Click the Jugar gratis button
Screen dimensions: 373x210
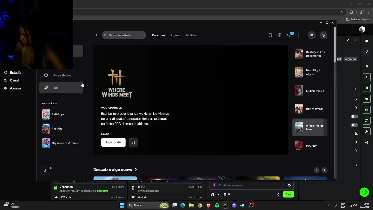(x=113, y=142)
